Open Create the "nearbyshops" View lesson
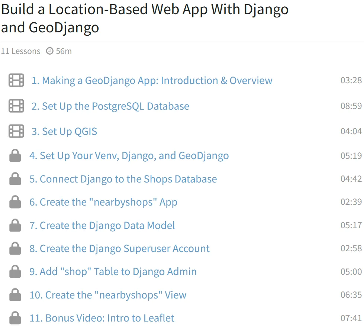The width and height of the screenshot is (364, 326). coord(108,295)
